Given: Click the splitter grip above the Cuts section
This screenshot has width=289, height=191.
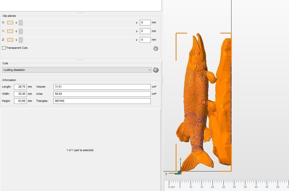Looking at the screenshot, I should click(x=80, y=60).
